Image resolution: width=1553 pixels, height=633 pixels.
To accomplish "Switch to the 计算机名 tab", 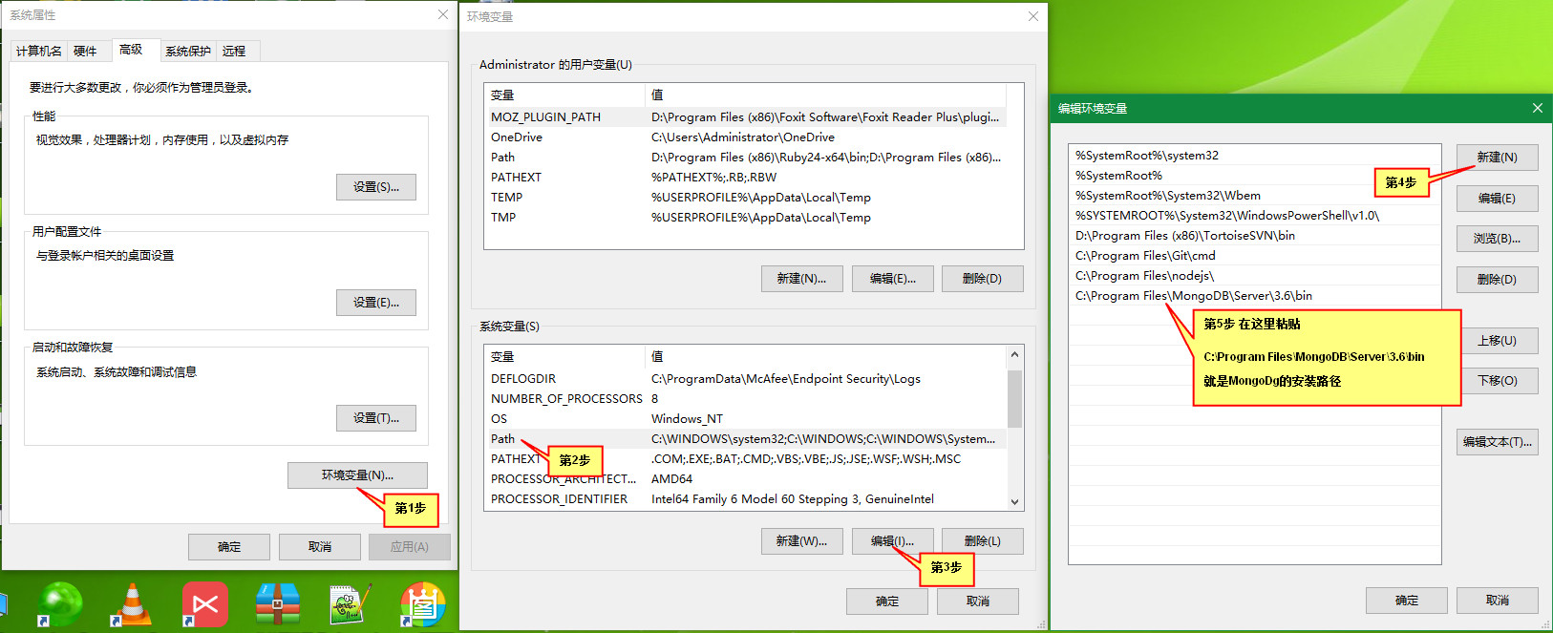I will click(39, 52).
